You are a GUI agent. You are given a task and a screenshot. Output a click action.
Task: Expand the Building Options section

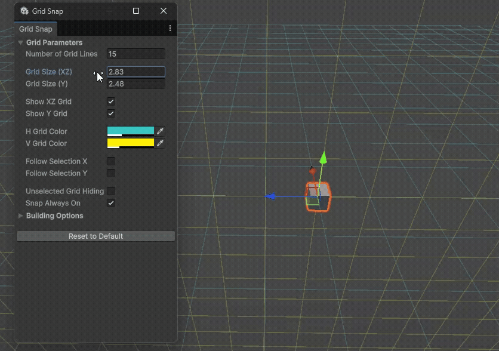click(21, 215)
